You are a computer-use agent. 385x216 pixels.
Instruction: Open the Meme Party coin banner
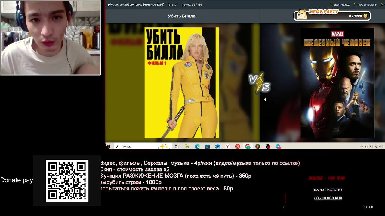coord(332,15)
